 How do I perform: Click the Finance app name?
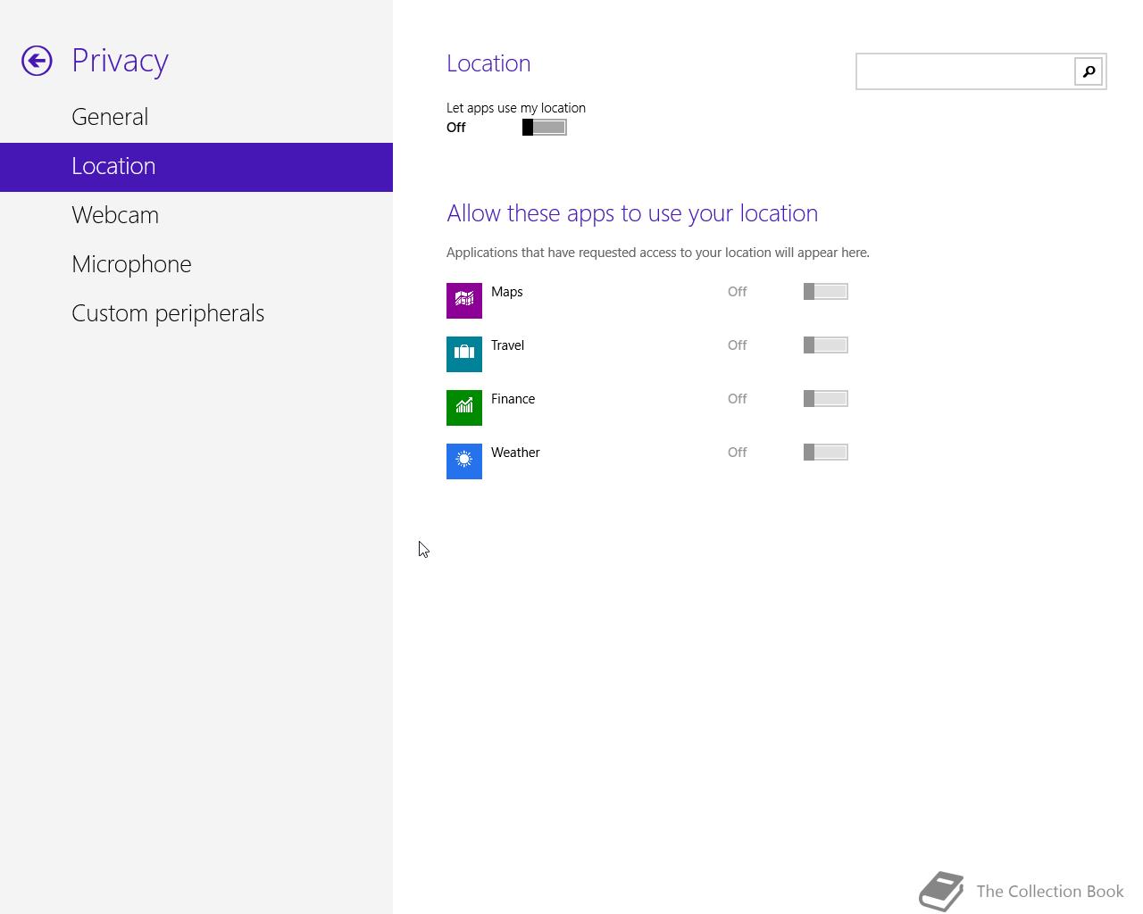point(513,399)
